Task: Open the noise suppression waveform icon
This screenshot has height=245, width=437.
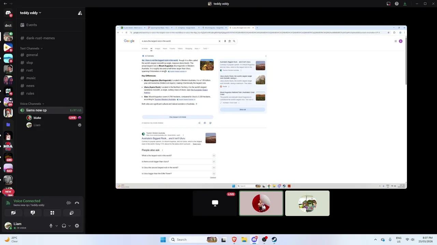Action: tap(69, 203)
